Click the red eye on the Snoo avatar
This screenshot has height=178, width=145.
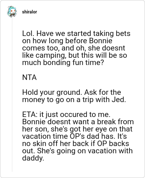tap(12, 11)
